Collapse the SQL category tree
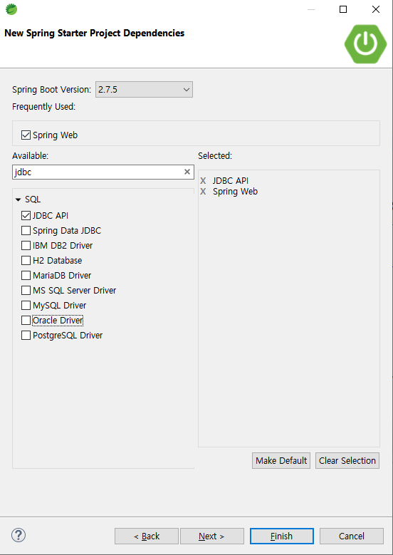This screenshot has width=393, height=555. pos(18,199)
